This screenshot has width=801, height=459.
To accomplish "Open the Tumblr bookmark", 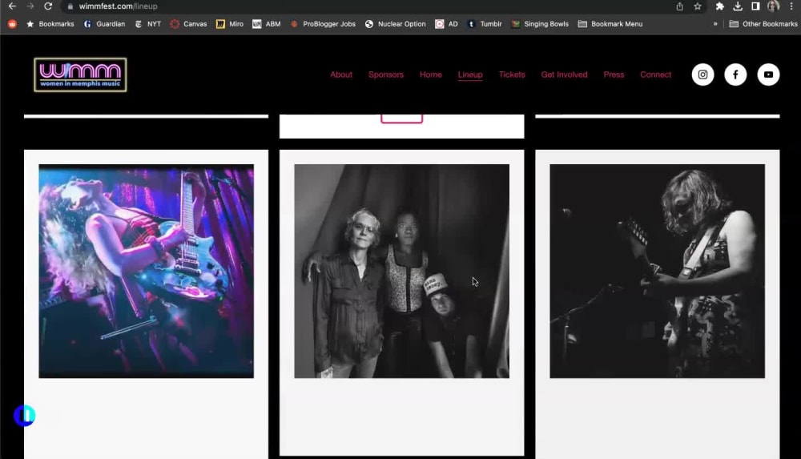I will (485, 24).
